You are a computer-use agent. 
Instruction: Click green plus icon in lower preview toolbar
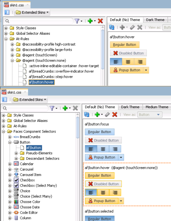pyautogui.click(x=97, y=115)
